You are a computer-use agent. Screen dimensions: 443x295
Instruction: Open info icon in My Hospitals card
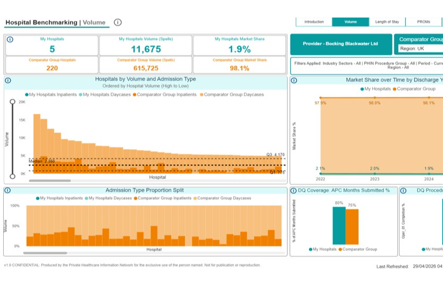tap(10, 39)
